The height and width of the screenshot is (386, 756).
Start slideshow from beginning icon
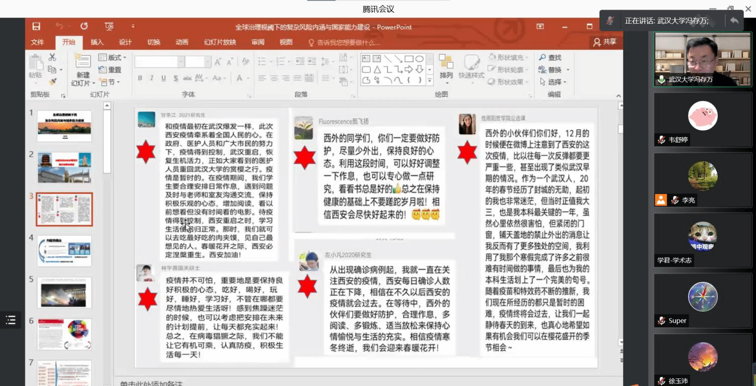point(109,27)
